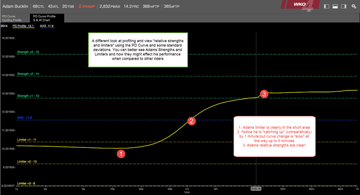
Task: Click the 14.2 FRC value
Action: (x=131, y=7)
